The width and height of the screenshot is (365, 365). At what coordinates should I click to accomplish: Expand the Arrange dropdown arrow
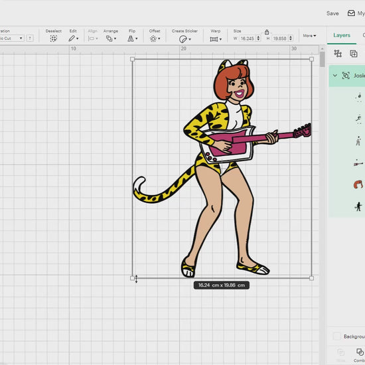115,38
